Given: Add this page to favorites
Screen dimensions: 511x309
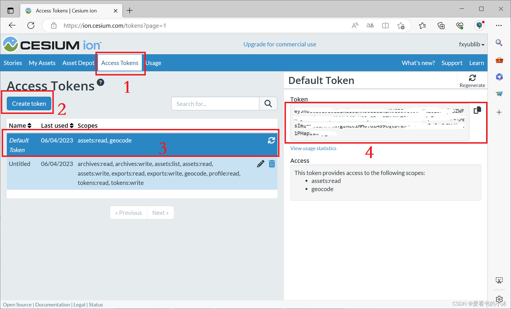Looking at the screenshot, I should tap(401, 26).
